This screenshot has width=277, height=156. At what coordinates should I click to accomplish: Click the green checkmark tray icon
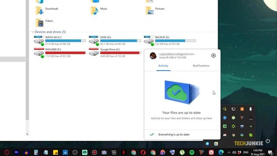251,135
